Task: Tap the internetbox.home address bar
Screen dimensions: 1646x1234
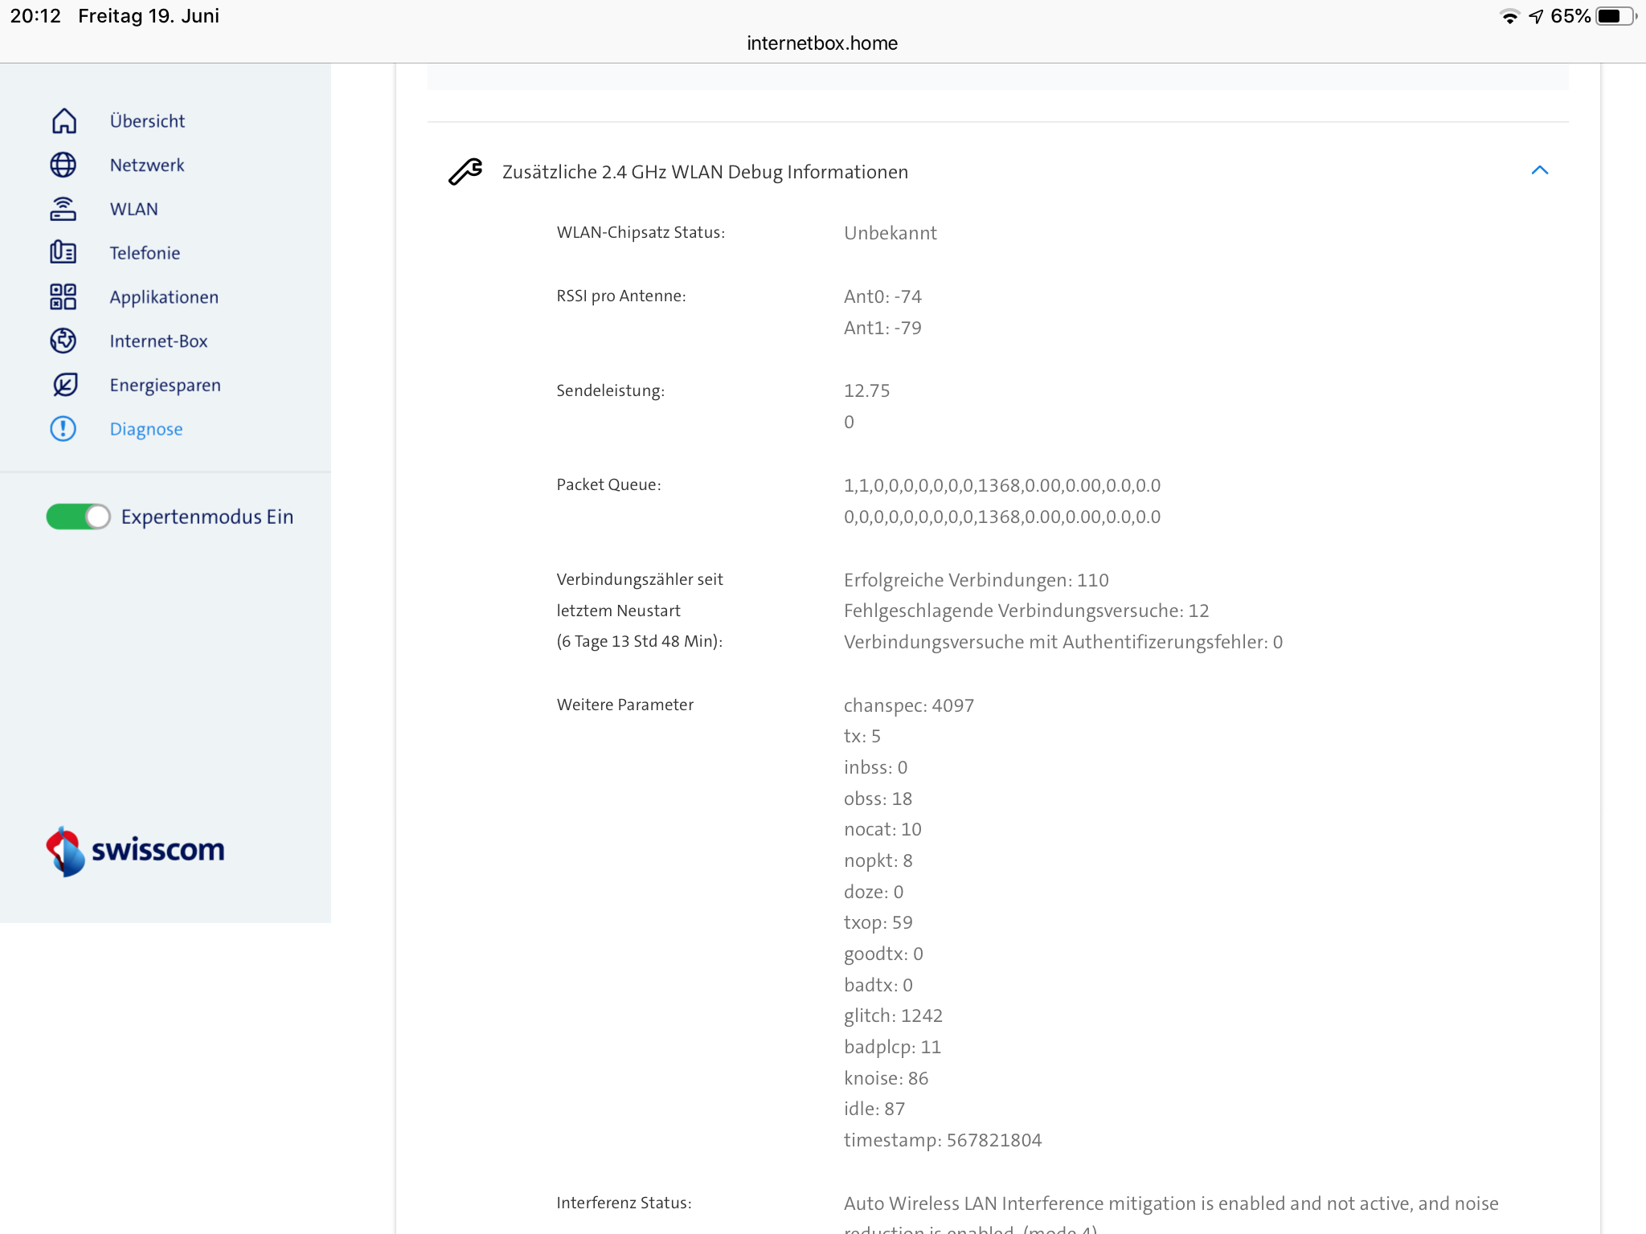Action: coord(822,43)
